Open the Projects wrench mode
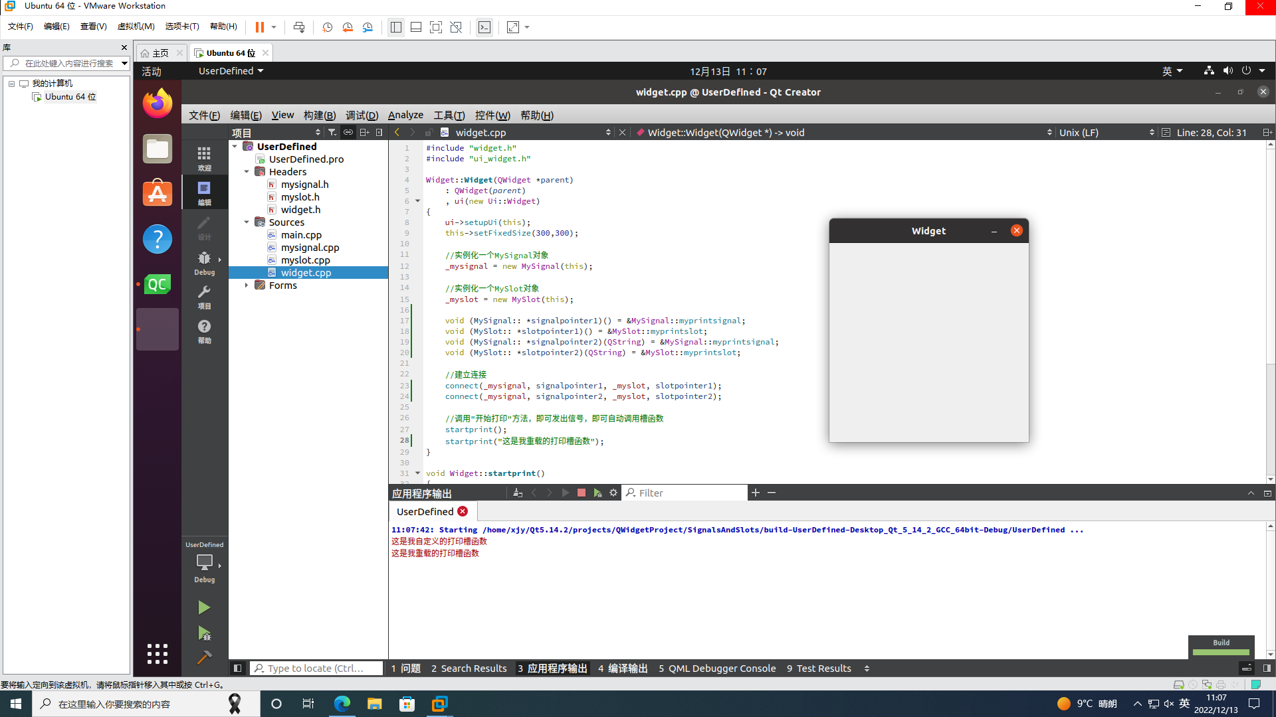 204,297
